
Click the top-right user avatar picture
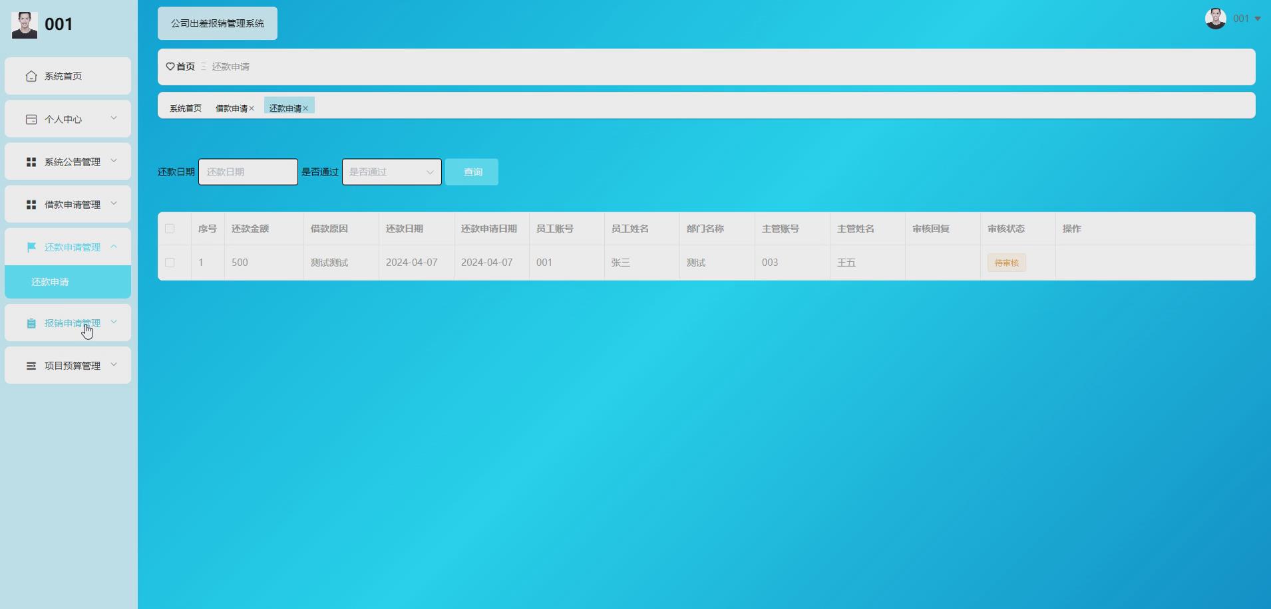[1216, 19]
